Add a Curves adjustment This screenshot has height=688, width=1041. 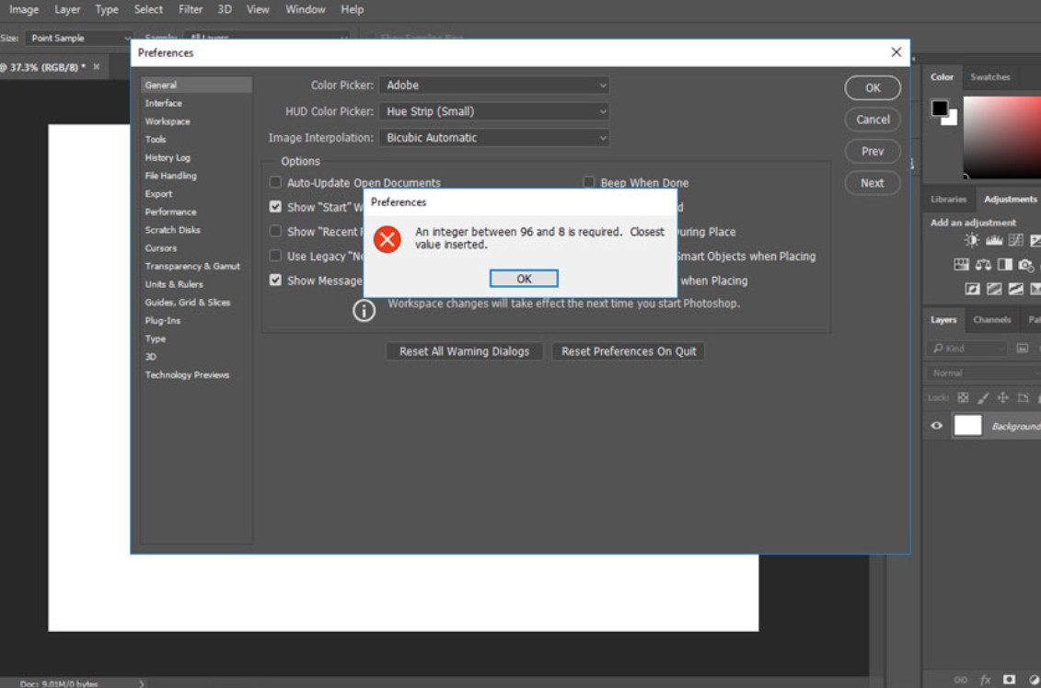coord(1015,241)
